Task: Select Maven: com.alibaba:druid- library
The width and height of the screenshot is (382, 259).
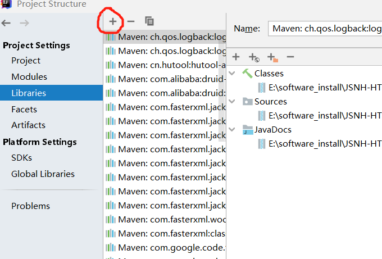Action: [165, 79]
